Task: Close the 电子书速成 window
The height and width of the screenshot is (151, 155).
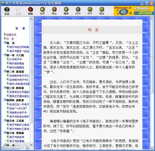Action: click(x=151, y=3)
